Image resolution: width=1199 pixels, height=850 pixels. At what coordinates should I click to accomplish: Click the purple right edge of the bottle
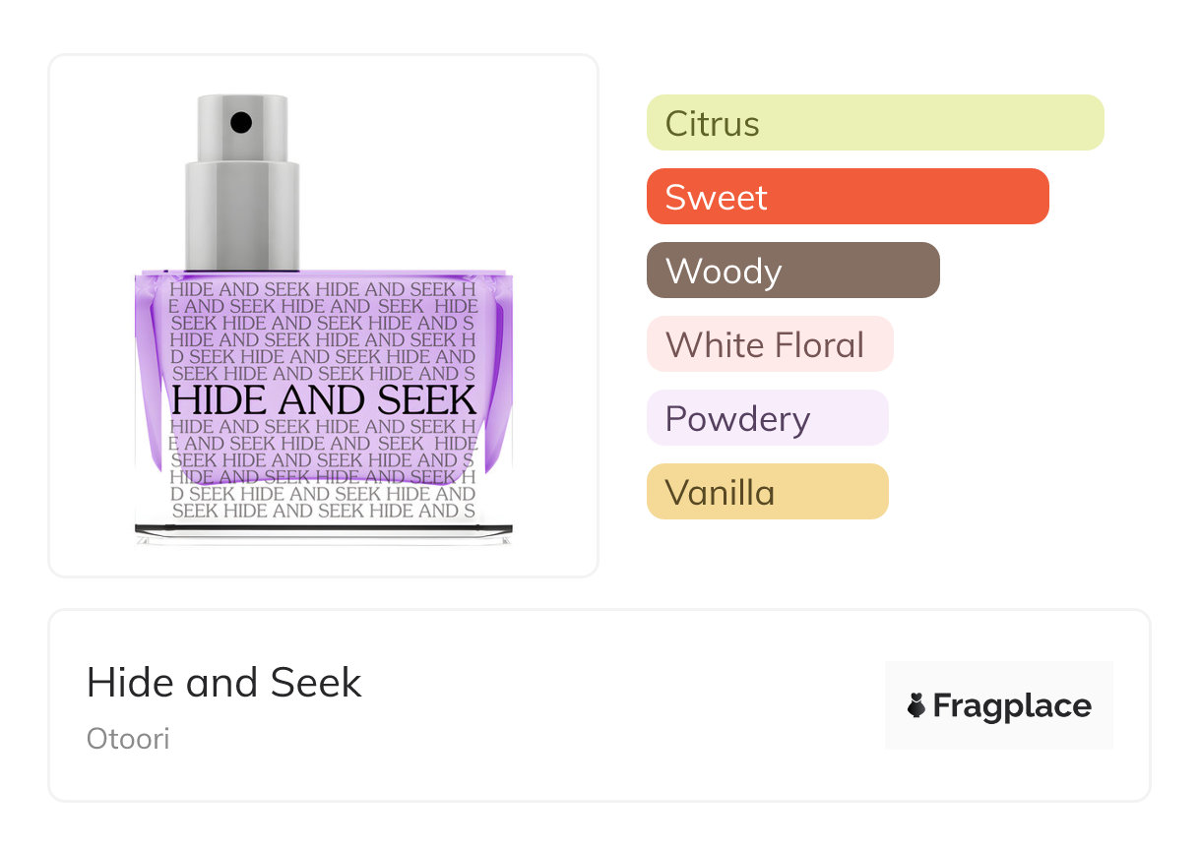click(504, 374)
